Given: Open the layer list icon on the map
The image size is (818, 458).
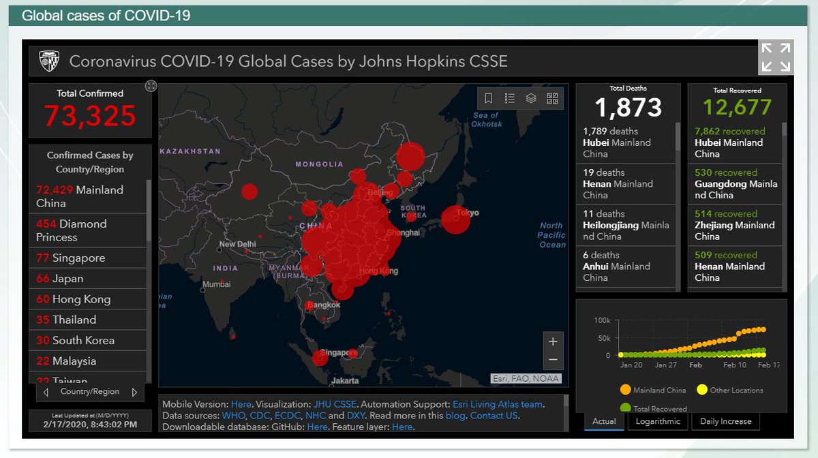Looking at the screenshot, I should click(x=531, y=98).
